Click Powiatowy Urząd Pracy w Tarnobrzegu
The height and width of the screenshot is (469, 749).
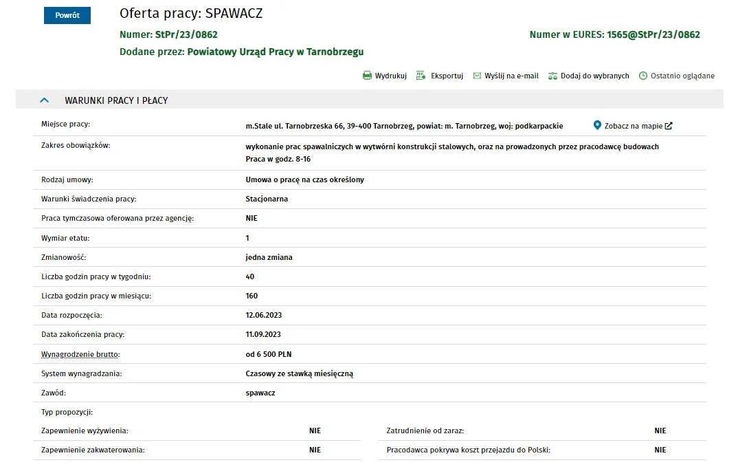pos(275,52)
